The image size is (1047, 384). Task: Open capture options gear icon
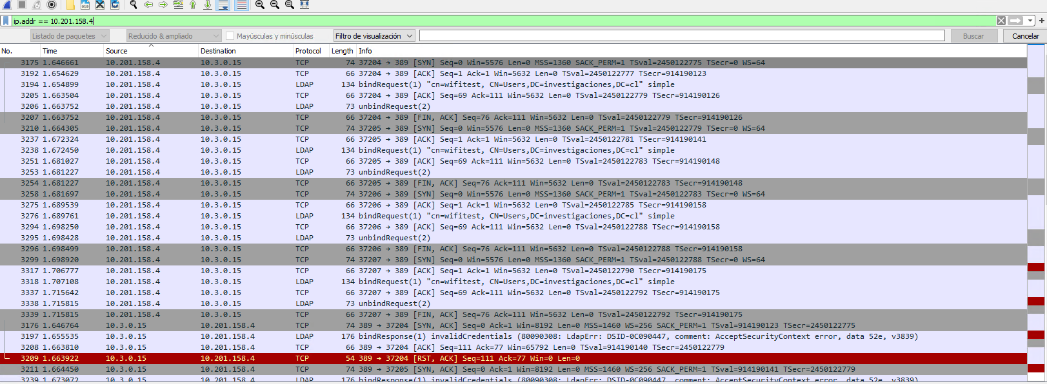pyautogui.click(x=52, y=5)
